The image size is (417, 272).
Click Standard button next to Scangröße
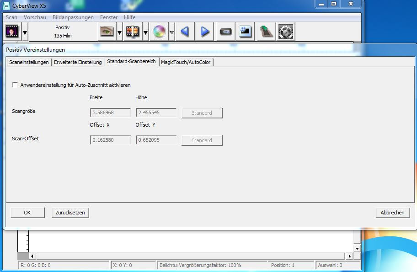pyautogui.click(x=202, y=113)
